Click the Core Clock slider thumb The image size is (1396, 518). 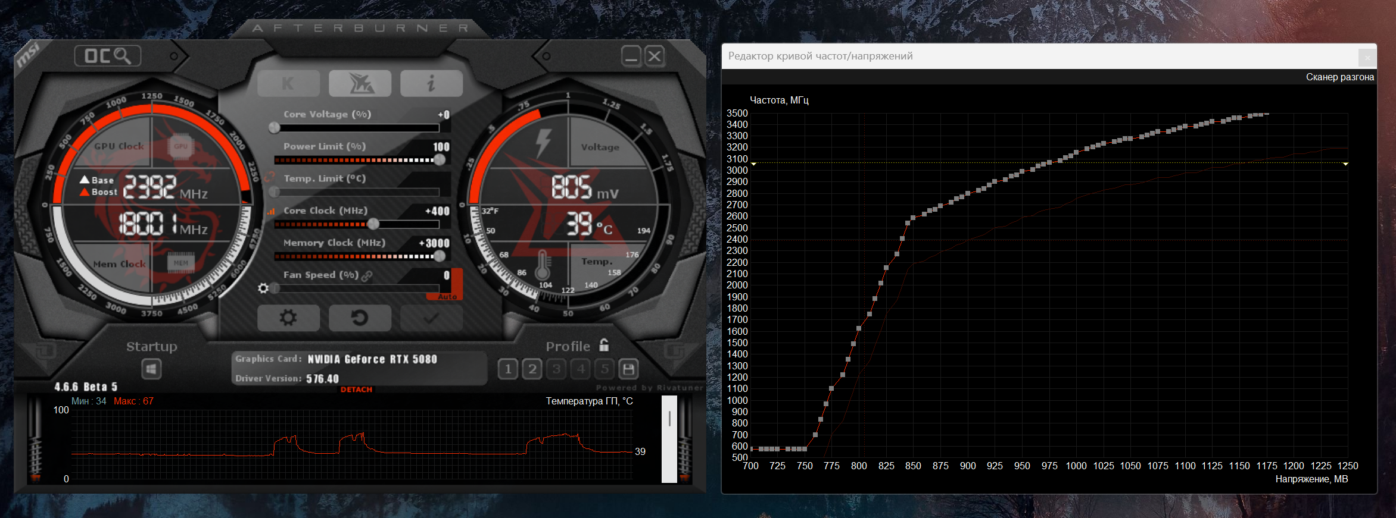click(373, 224)
